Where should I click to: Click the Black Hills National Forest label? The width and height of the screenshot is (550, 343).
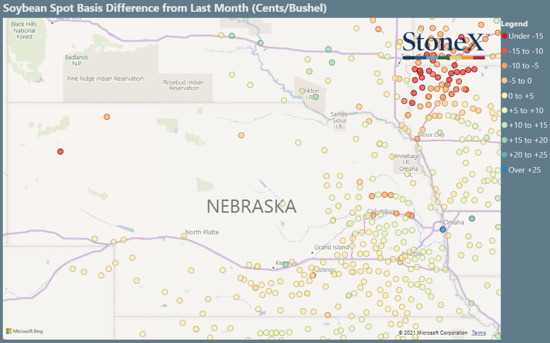tap(24, 30)
